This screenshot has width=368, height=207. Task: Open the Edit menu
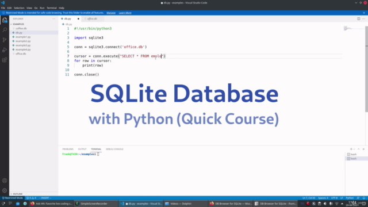tap(9, 8)
